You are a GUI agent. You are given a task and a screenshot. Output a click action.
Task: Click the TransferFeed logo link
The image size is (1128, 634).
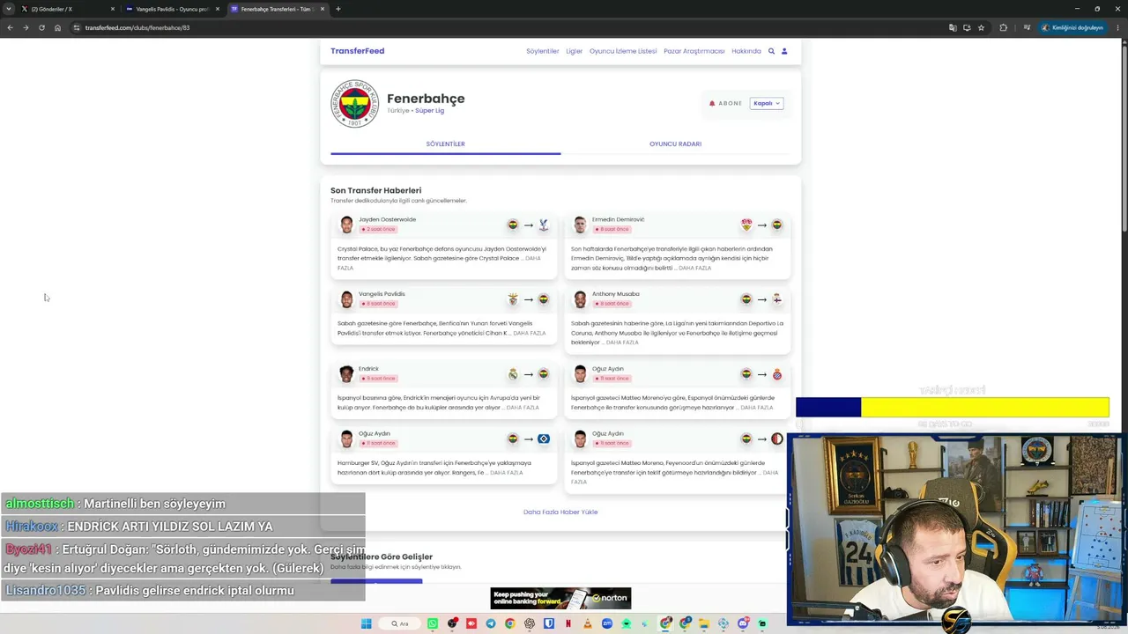point(357,51)
